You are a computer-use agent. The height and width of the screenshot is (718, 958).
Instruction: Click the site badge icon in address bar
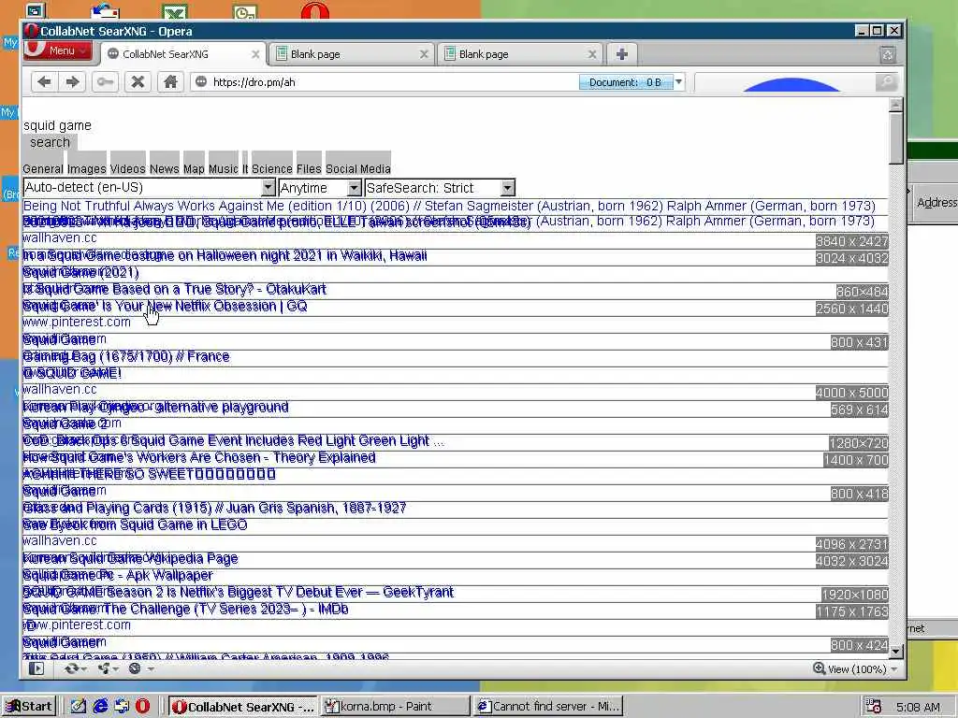[x=201, y=82]
